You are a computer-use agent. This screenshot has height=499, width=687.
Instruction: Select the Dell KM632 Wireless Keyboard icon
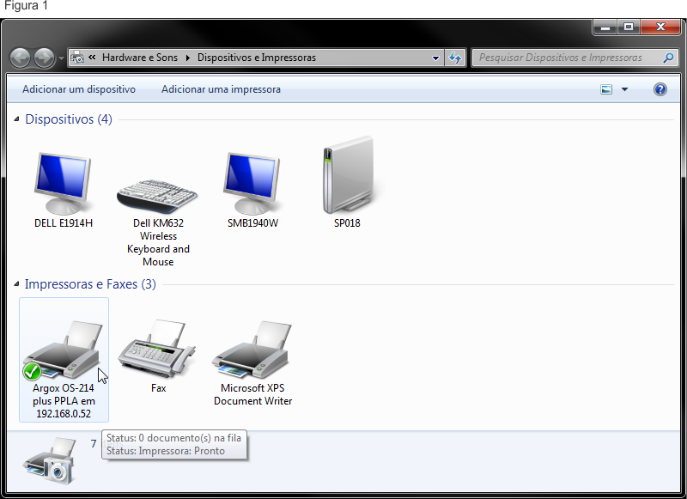click(x=158, y=197)
